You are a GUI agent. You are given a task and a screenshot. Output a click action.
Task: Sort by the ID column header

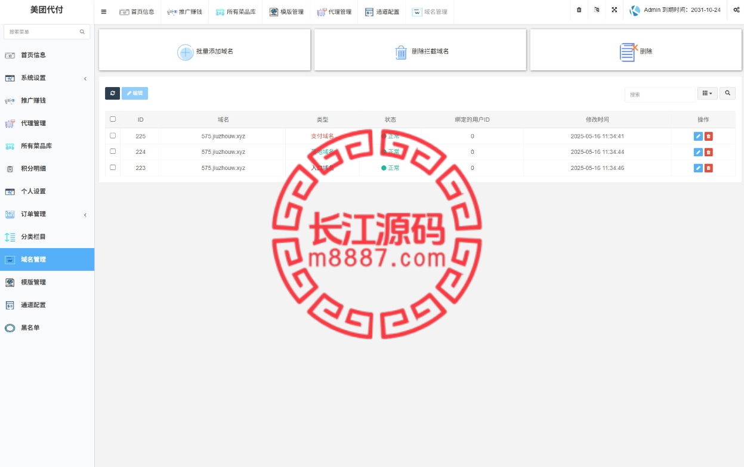click(x=140, y=119)
